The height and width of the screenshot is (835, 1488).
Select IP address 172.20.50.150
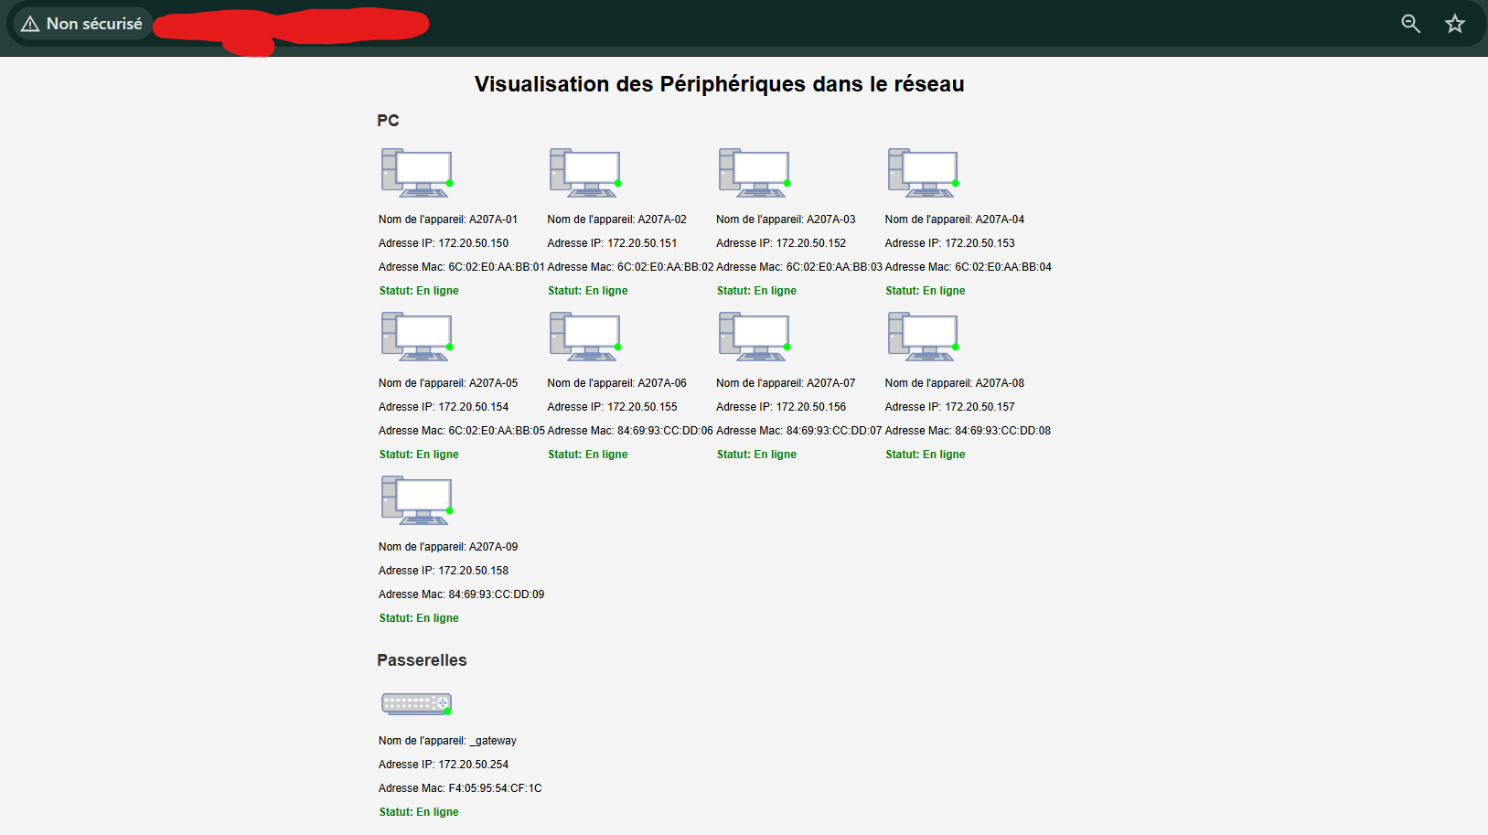click(474, 243)
